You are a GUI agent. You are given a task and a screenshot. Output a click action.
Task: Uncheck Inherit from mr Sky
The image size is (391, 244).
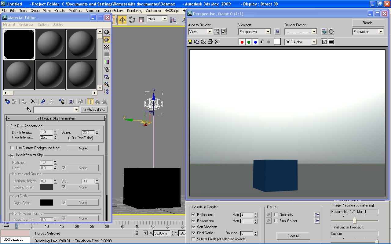[12, 155]
